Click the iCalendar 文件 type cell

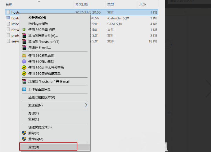coord(118,18)
